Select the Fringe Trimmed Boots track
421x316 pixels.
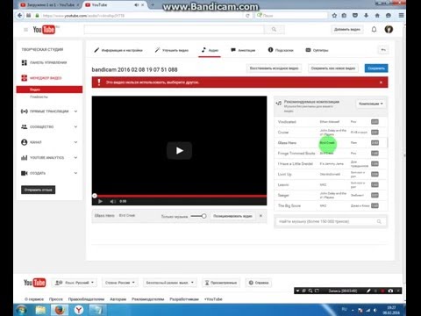[x=331, y=154]
